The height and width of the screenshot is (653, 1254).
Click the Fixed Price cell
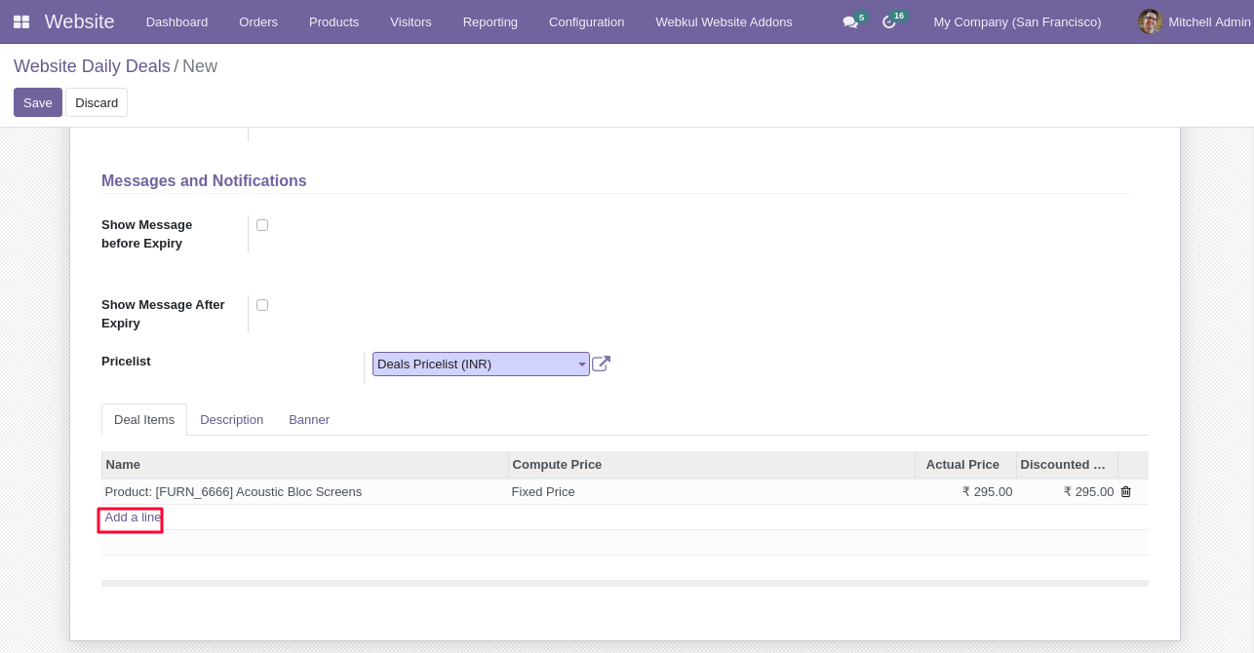pyautogui.click(x=711, y=492)
